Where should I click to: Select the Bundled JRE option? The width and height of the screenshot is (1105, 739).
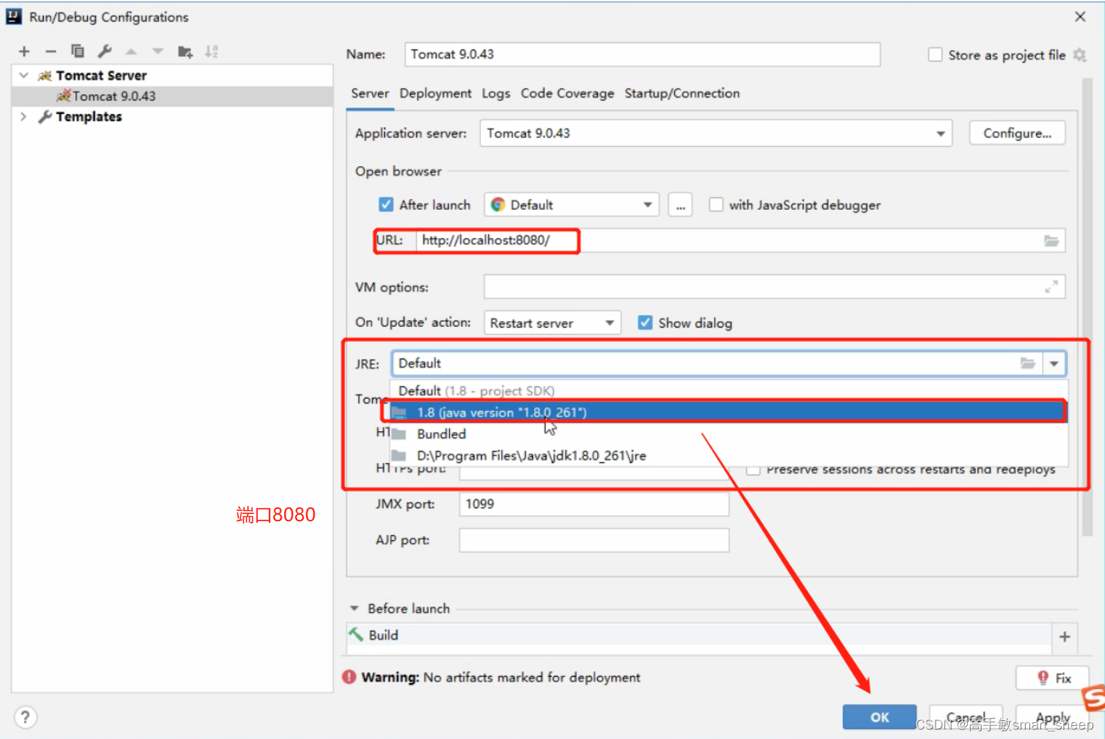pos(729,434)
